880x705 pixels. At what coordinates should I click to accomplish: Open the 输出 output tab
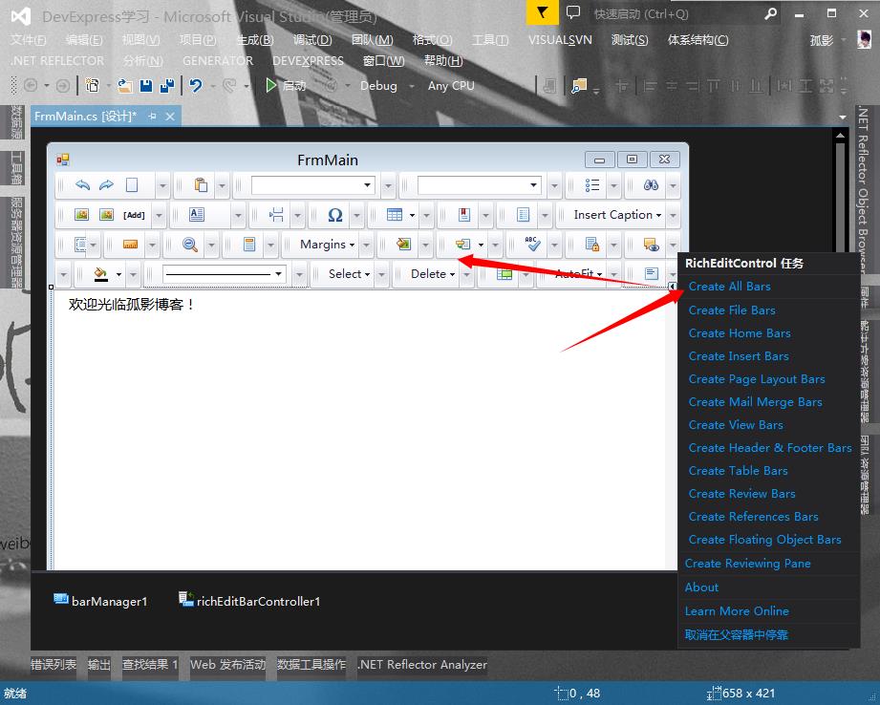point(99,665)
